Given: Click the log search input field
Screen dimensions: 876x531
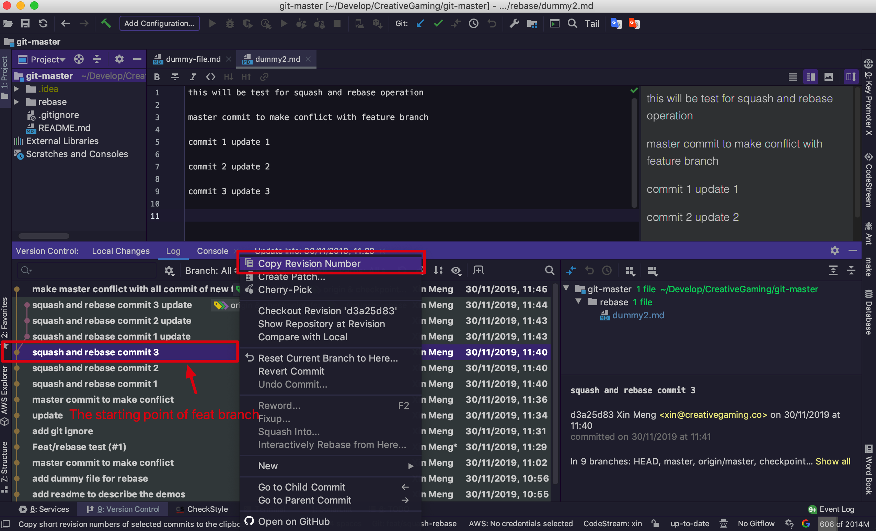Looking at the screenshot, I should click(89, 271).
